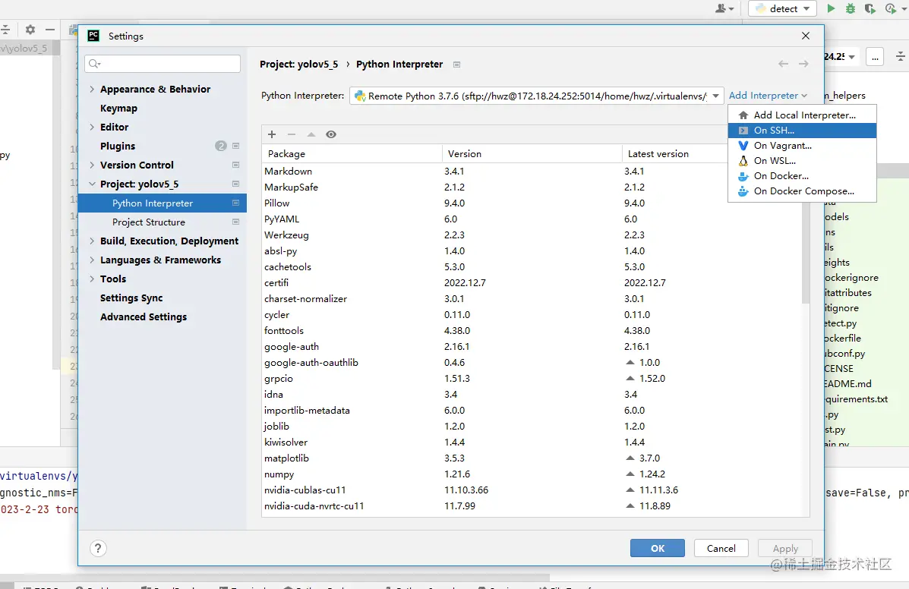Click the Run detect green play icon
Screen dimensions: 909x589
[831, 8]
